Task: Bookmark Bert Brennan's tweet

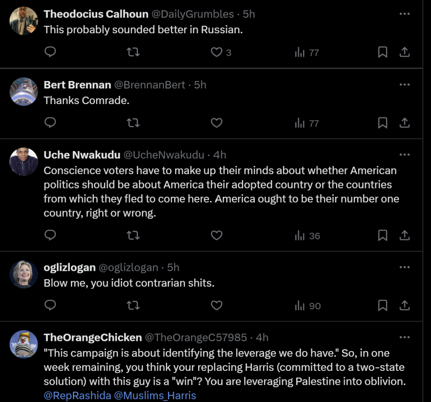Action: [x=383, y=123]
